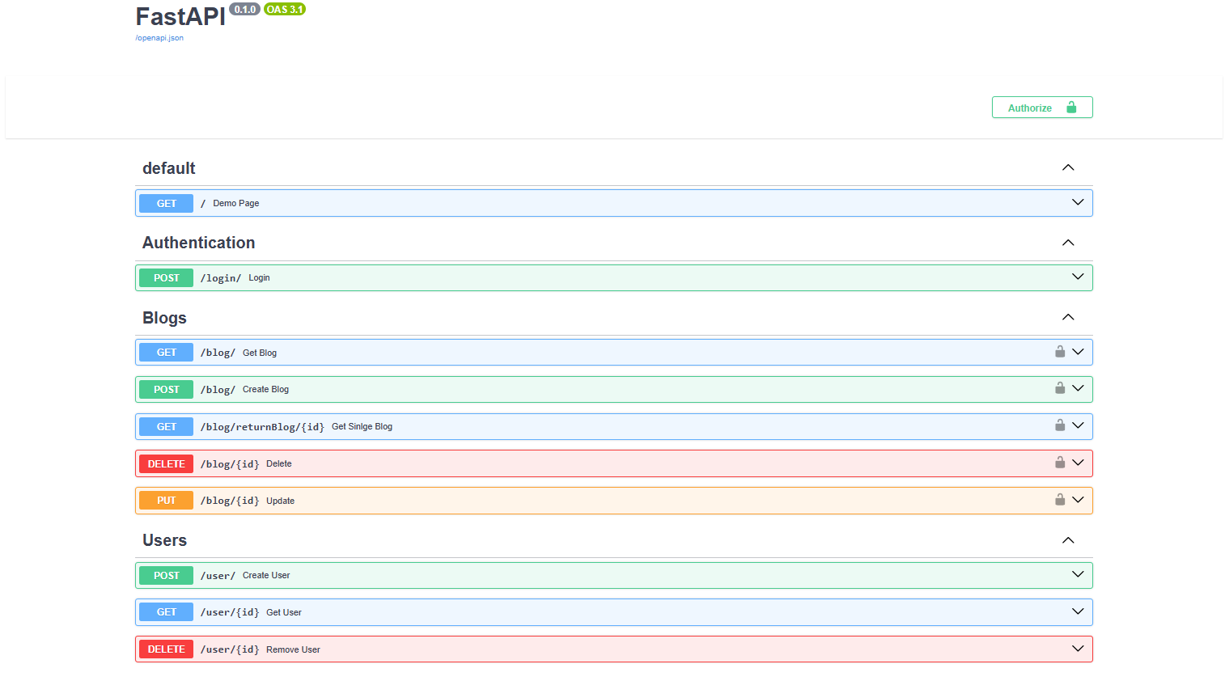
Task: Collapse the Authentication section using its chevron
Action: pyautogui.click(x=1068, y=243)
